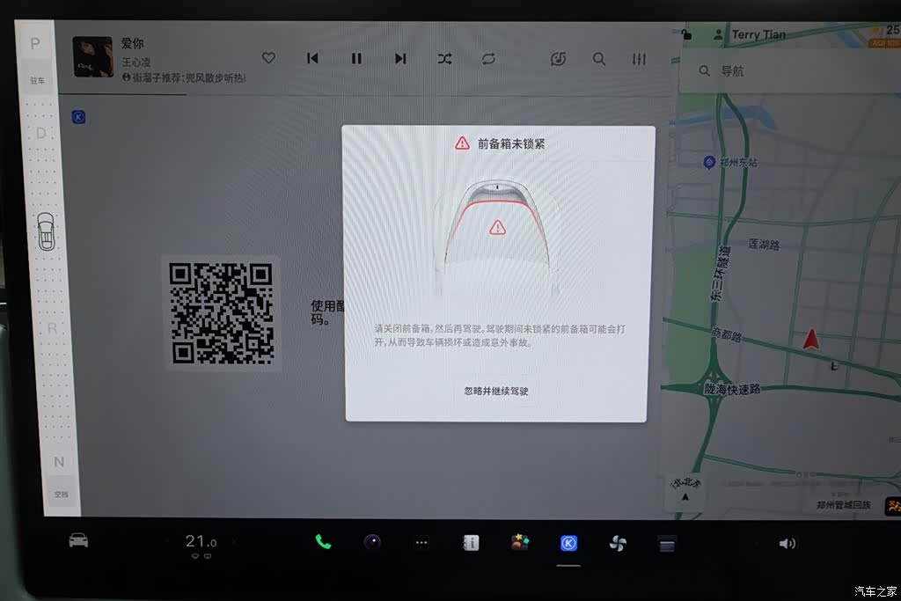The height and width of the screenshot is (601, 901).
Task: Open the dashcam camera app
Action: (x=372, y=542)
